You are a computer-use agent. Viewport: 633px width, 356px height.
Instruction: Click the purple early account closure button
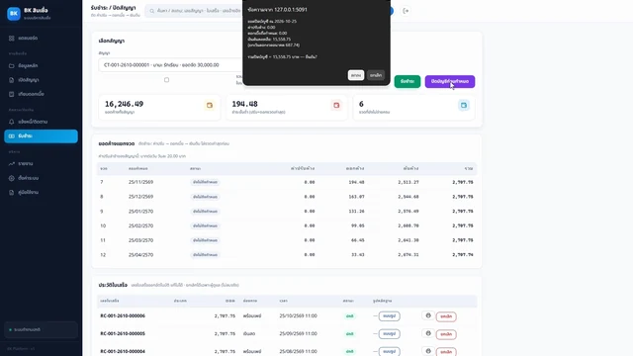pos(450,81)
